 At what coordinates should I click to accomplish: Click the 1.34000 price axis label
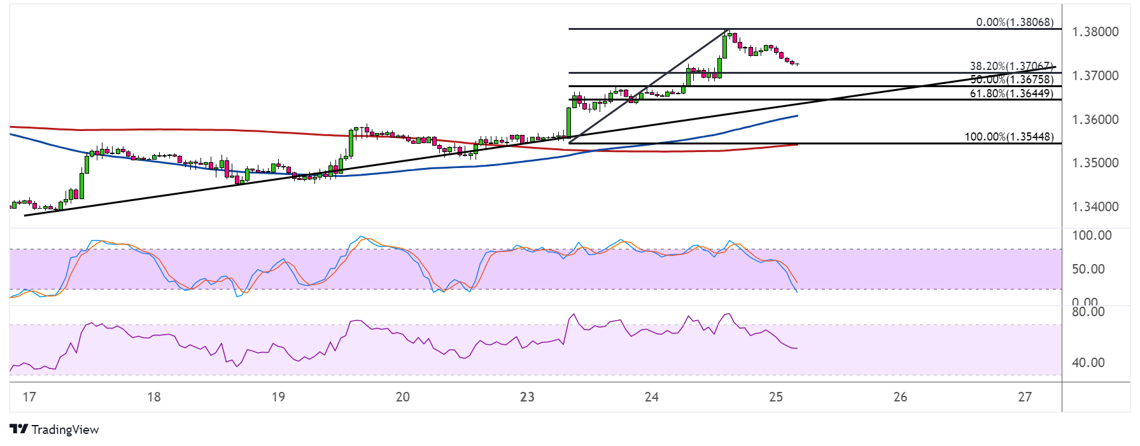[x=1095, y=207]
